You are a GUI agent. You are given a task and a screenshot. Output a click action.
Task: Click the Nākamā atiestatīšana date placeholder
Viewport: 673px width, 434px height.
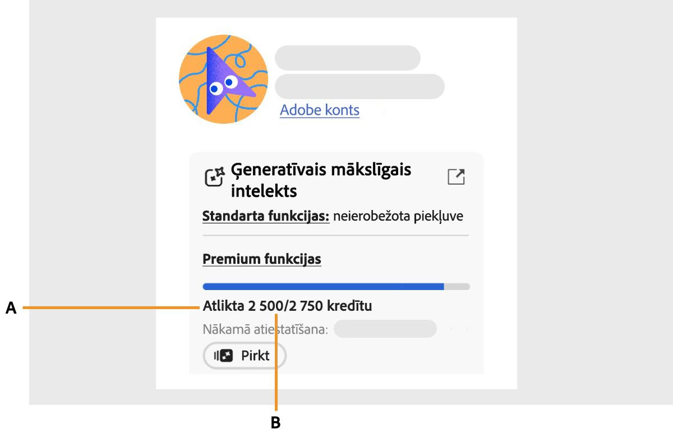click(x=385, y=329)
